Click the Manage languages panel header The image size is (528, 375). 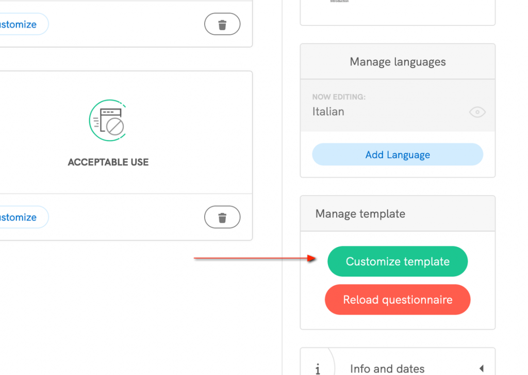pos(397,62)
